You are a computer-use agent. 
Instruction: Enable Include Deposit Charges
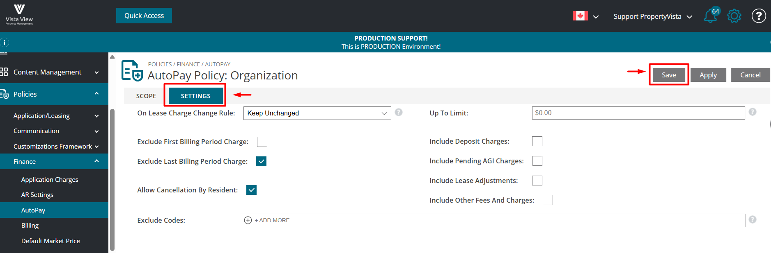point(537,141)
